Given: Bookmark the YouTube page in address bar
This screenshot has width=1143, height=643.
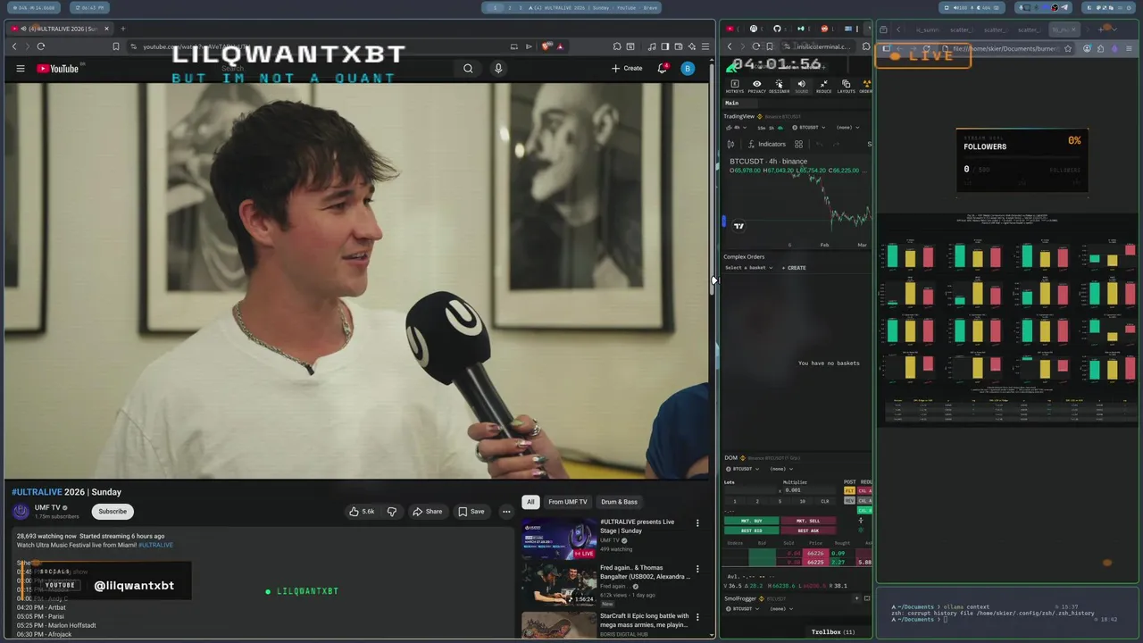Looking at the screenshot, I should point(115,46).
